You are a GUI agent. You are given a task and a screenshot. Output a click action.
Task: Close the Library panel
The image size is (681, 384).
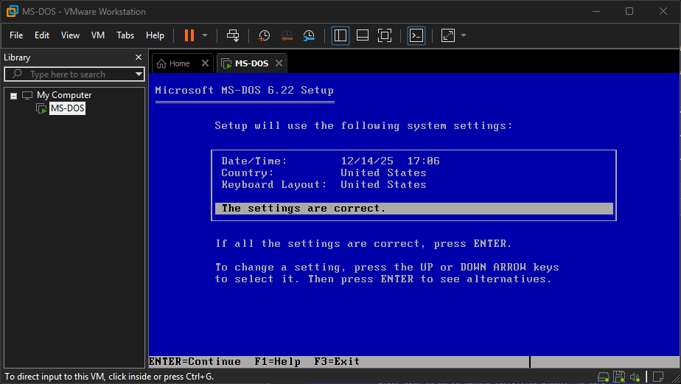[139, 57]
